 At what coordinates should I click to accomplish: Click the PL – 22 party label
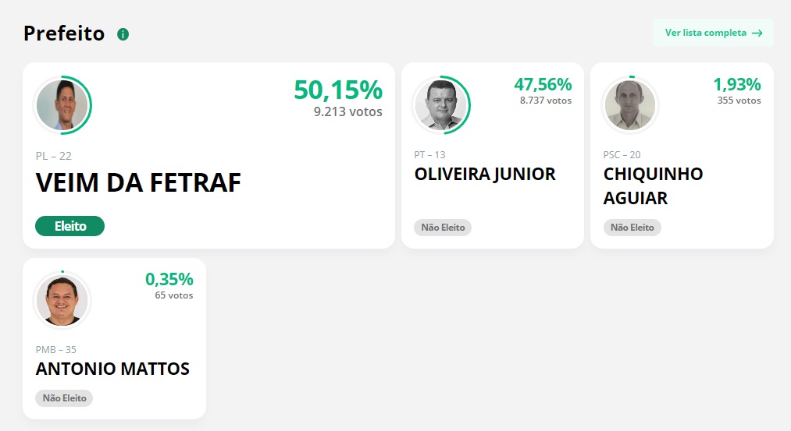[x=53, y=156]
